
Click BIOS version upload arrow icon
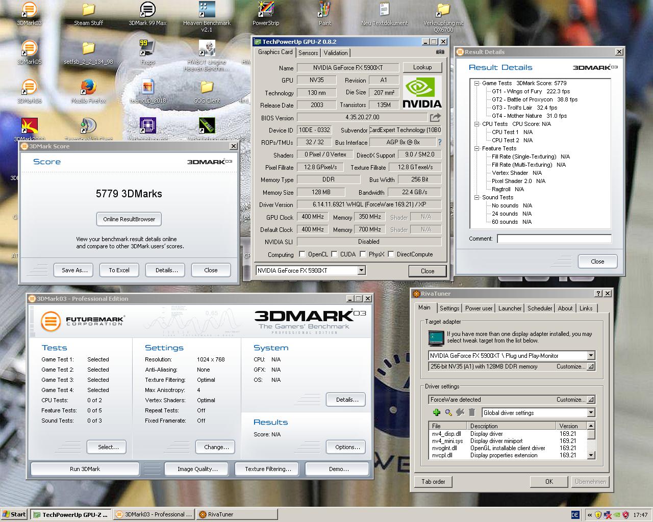435,118
